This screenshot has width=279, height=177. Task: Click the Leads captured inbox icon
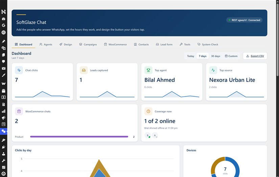pyautogui.click(x=84, y=70)
